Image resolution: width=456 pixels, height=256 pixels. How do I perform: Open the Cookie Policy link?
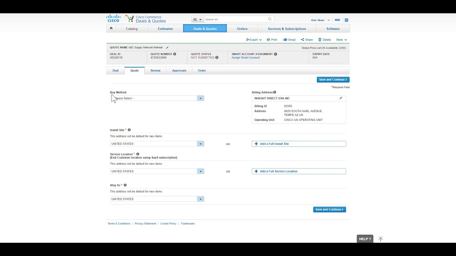pos(168,224)
